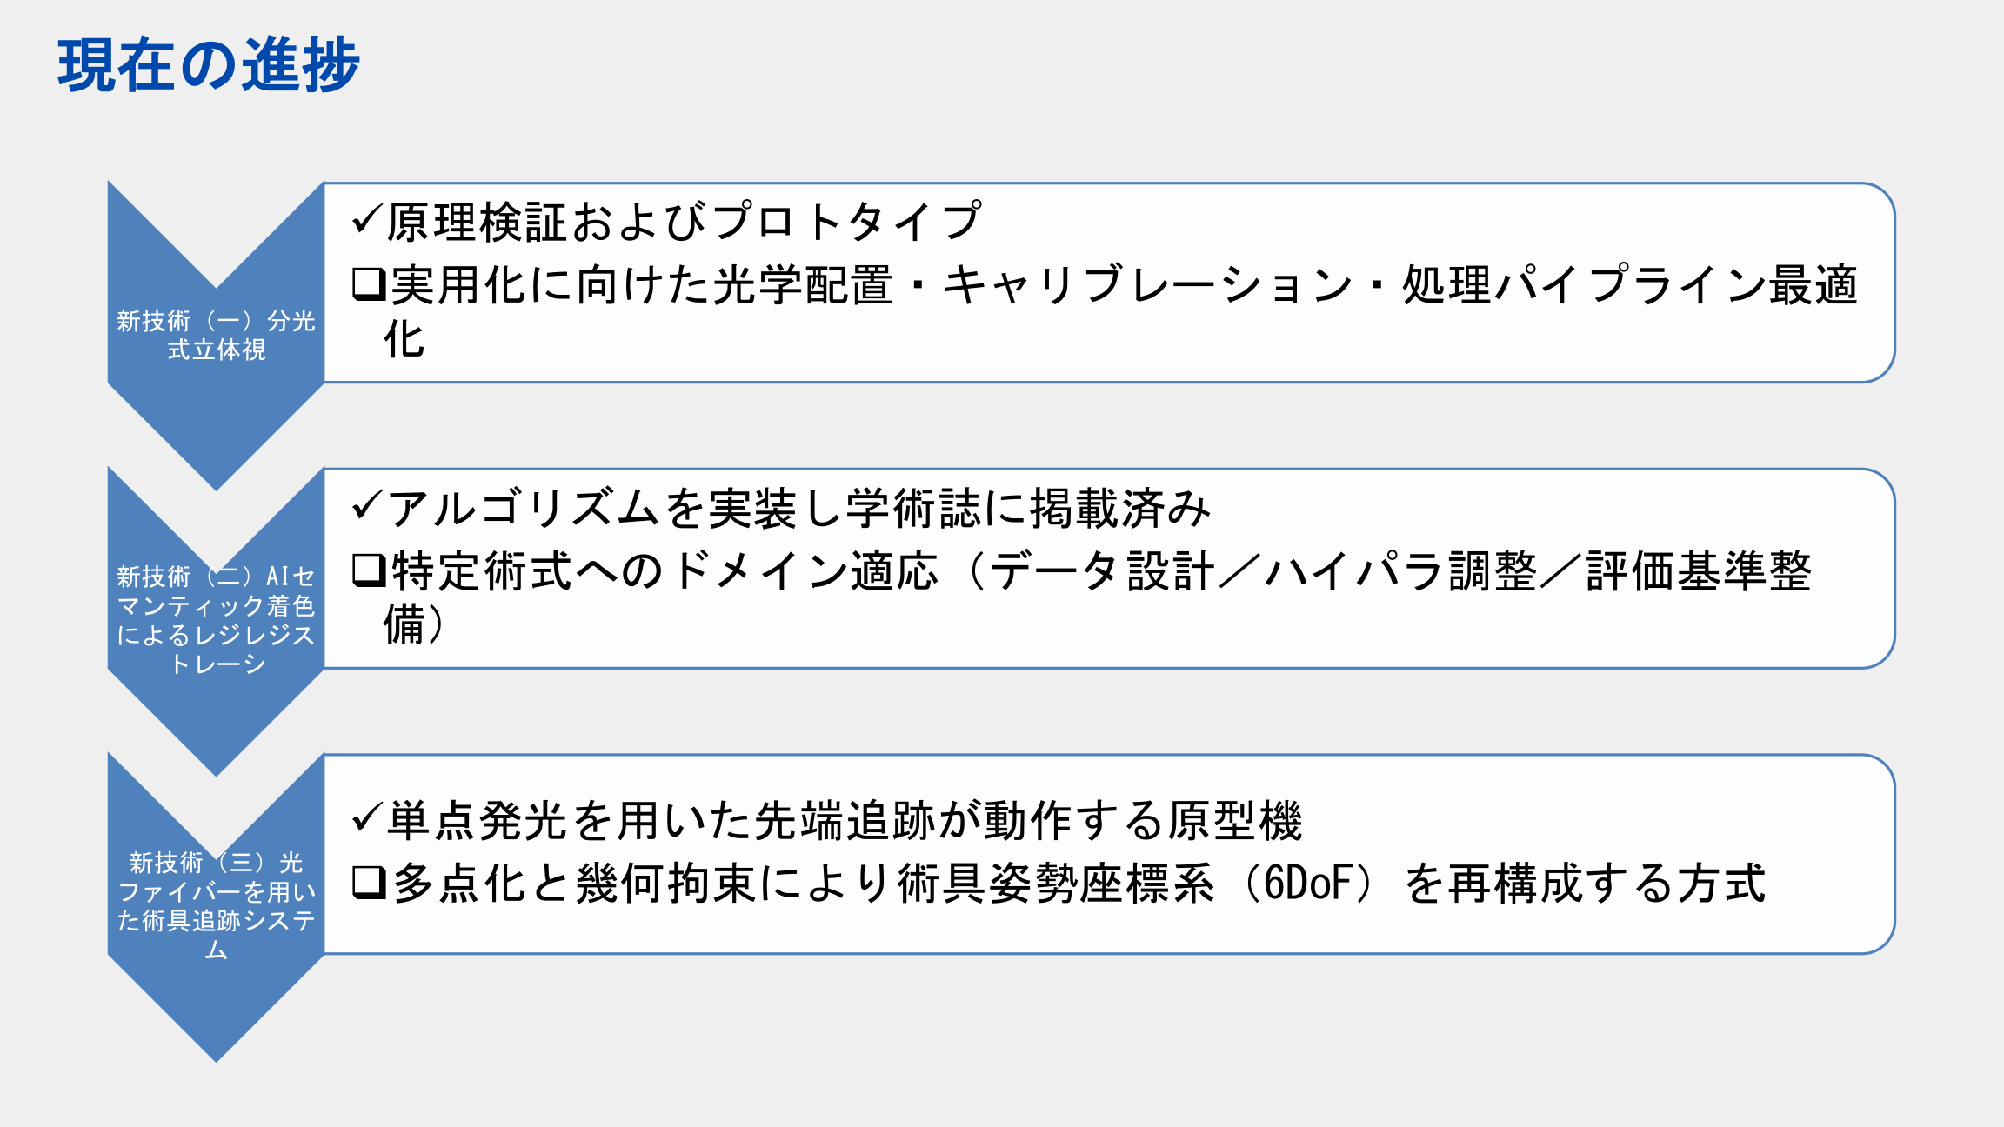Click the text 原理検証およびプロトタイプ
This screenshot has height=1127, width=2004.
(x=684, y=222)
